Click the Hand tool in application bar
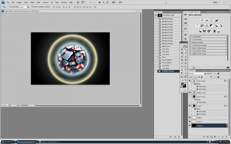 tap(99, 2)
